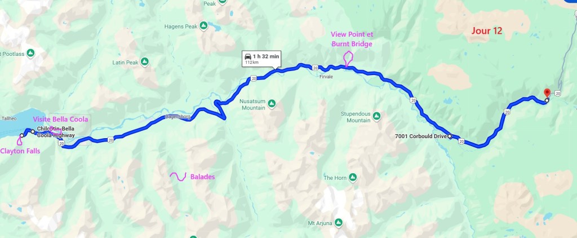Select The Horn peak icon
Screen dimensions: 577x238
click(353, 177)
